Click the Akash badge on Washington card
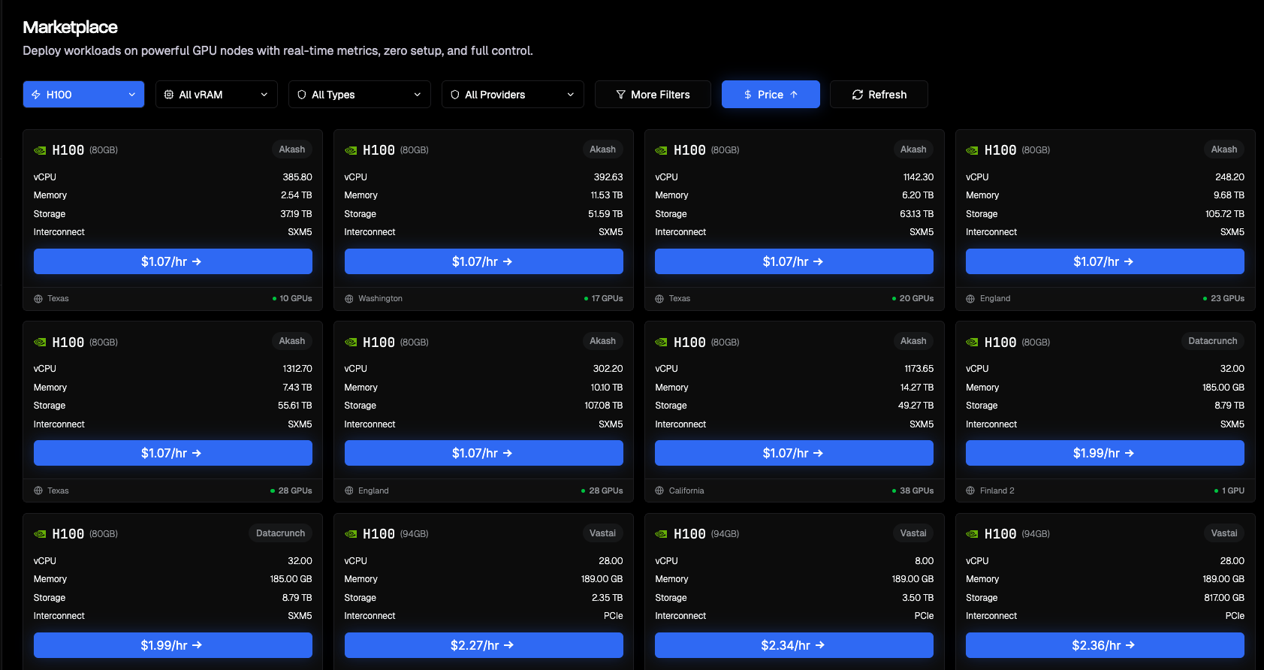The height and width of the screenshot is (670, 1264). pyautogui.click(x=602, y=149)
